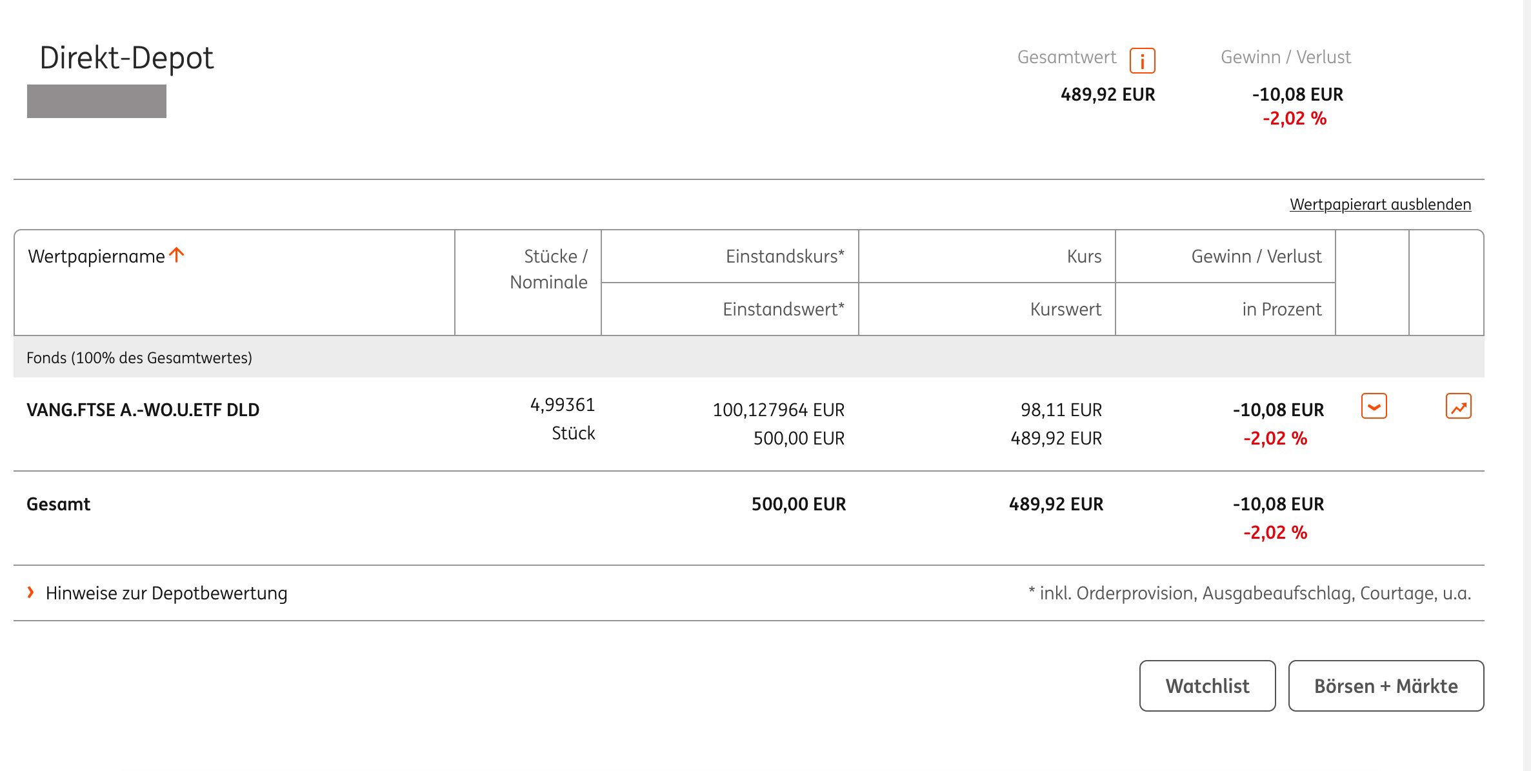1531x771 pixels.
Task: Expand Hinweise zur Depotbewertung
Action: tap(166, 593)
